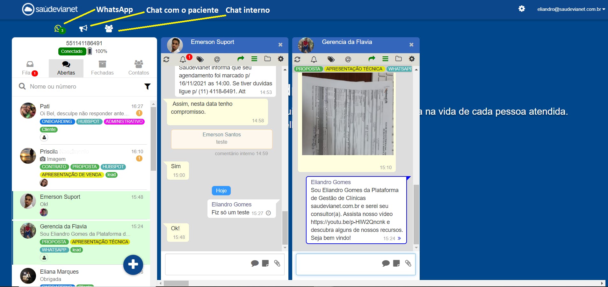Open Priscila's conversation

point(82,167)
